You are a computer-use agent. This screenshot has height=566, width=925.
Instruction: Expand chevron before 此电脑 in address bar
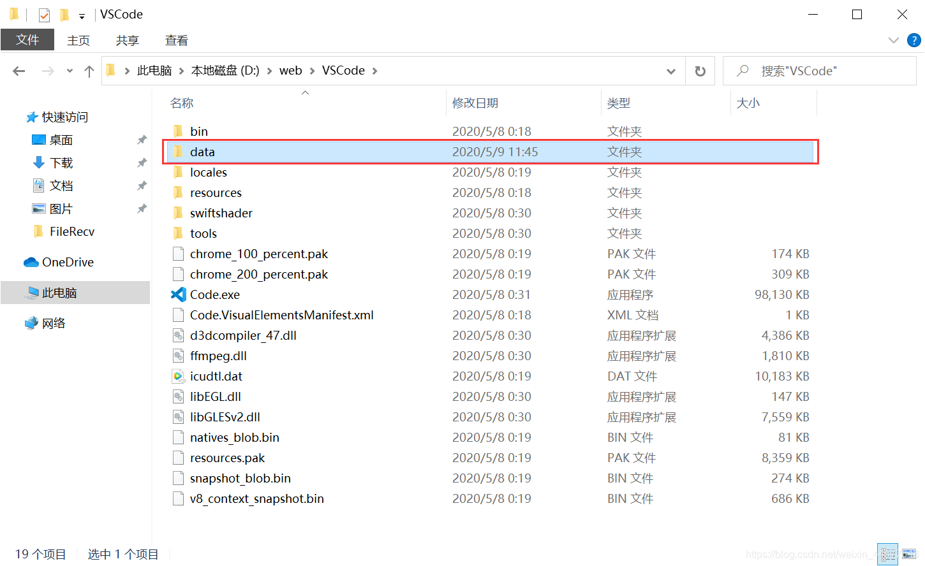[128, 71]
